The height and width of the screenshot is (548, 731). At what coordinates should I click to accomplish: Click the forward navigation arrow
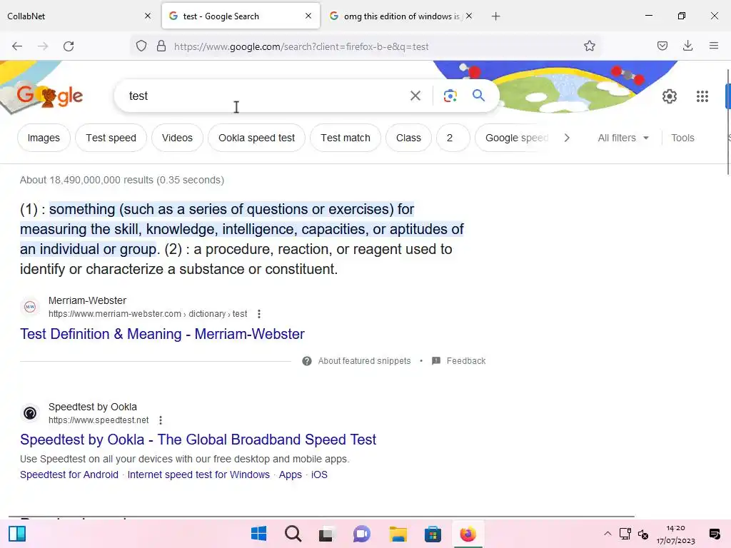(43, 46)
